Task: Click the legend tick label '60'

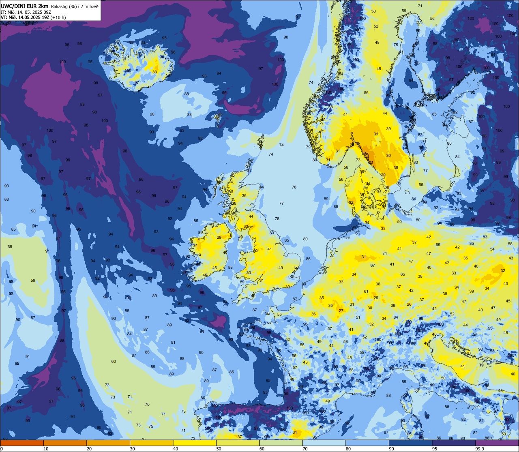Action: tap(262, 449)
